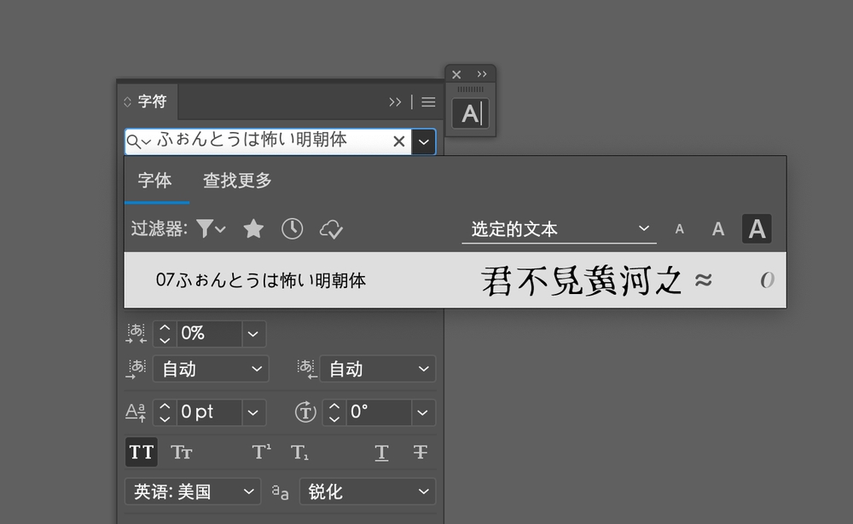Open font search options magnifier icon
Screen dimensions: 853x524
(x=138, y=142)
